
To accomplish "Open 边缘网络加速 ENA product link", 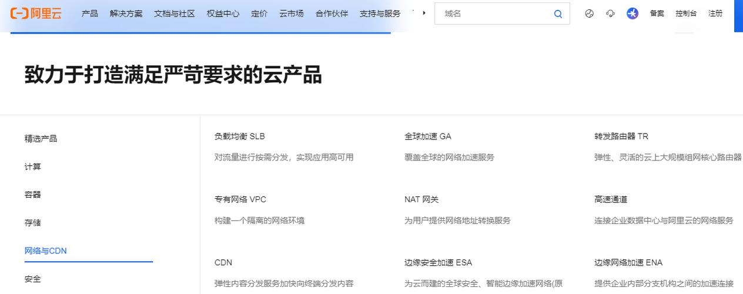I will (628, 263).
